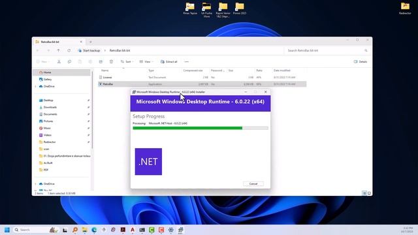The height and width of the screenshot is (235, 418).
Task: Sort by the Compressed size column header
Action: tap(193, 70)
